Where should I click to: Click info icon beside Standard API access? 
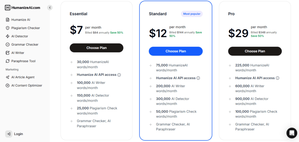click(x=198, y=78)
